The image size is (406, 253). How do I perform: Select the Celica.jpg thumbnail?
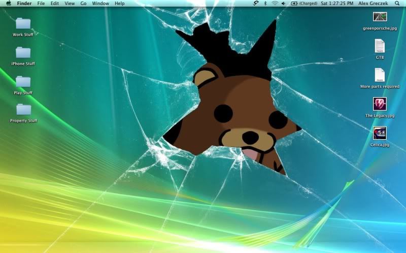380,133
